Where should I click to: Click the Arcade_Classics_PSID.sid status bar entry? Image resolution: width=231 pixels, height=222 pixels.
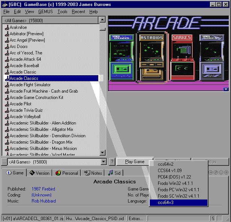(x=95, y=219)
